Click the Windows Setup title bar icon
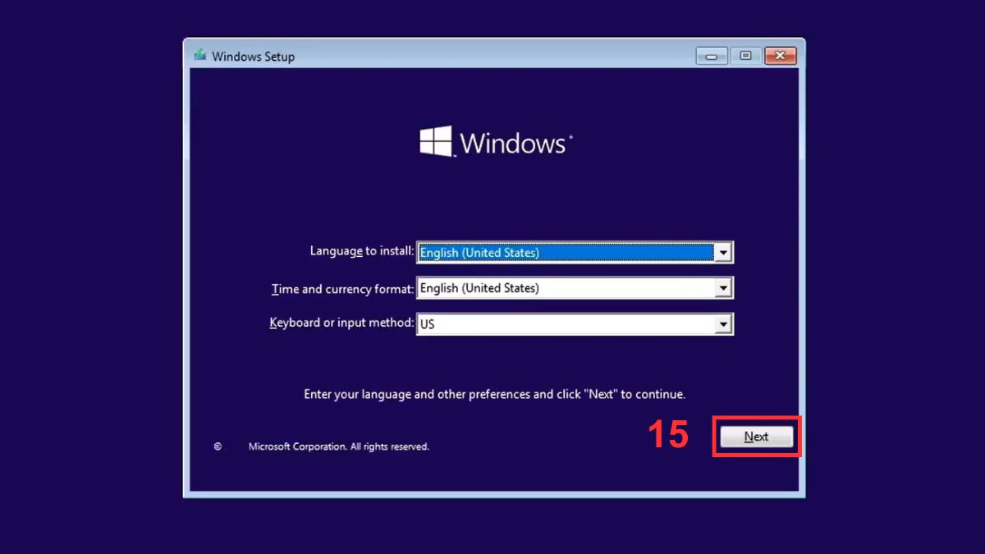Image resolution: width=985 pixels, height=554 pixels. pyautogui.click(x=199, y=56)
